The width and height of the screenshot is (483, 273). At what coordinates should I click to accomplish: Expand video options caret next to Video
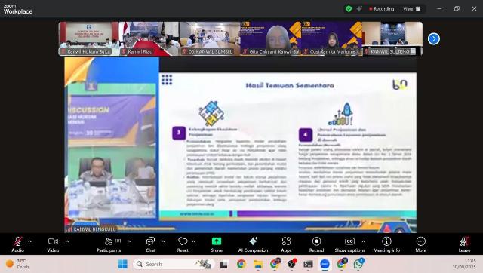point(67,241)
